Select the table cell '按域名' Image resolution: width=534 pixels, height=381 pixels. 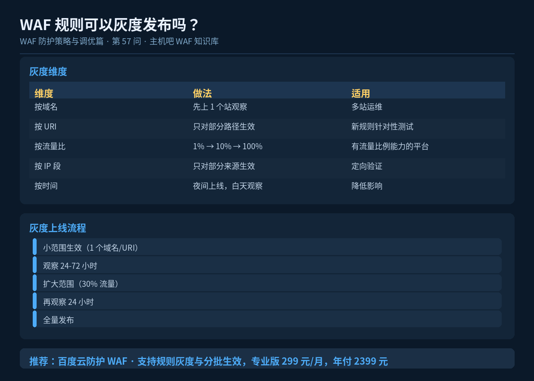(x=46, y=107)
